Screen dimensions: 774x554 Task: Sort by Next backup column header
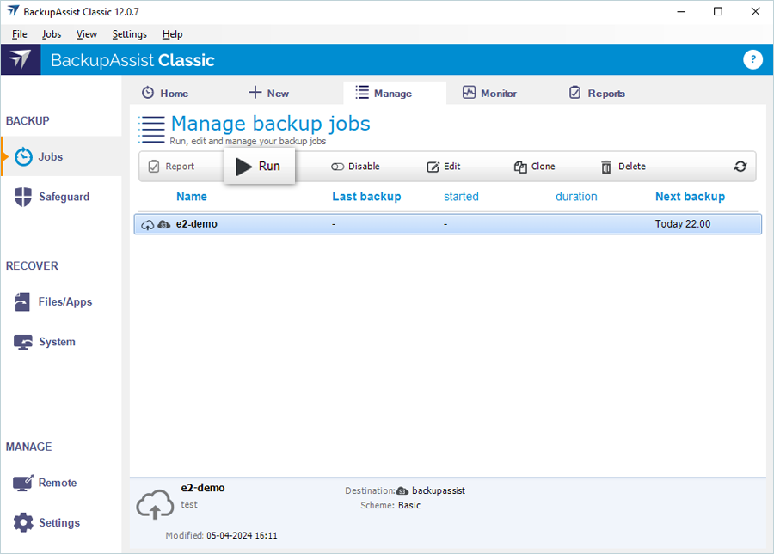(x=690, y=197)
